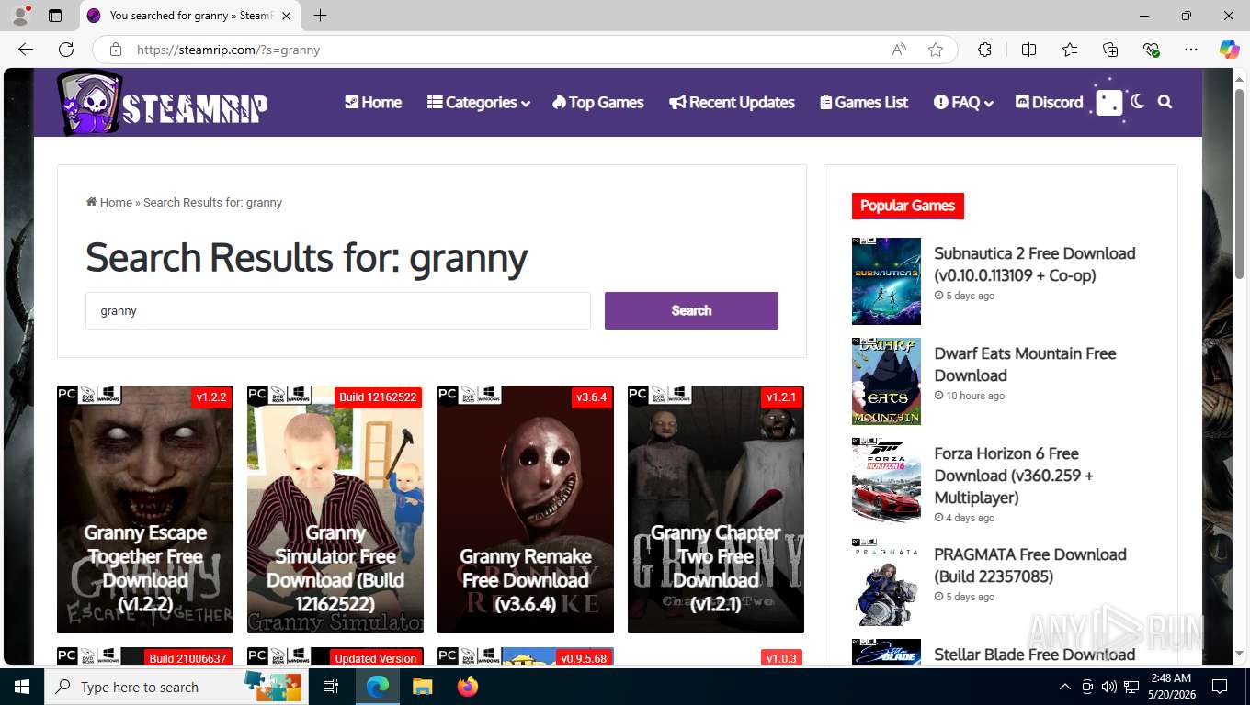
Task: Click the Popular Games heading label
Action: pyautogui.click(x=908, y=206)
